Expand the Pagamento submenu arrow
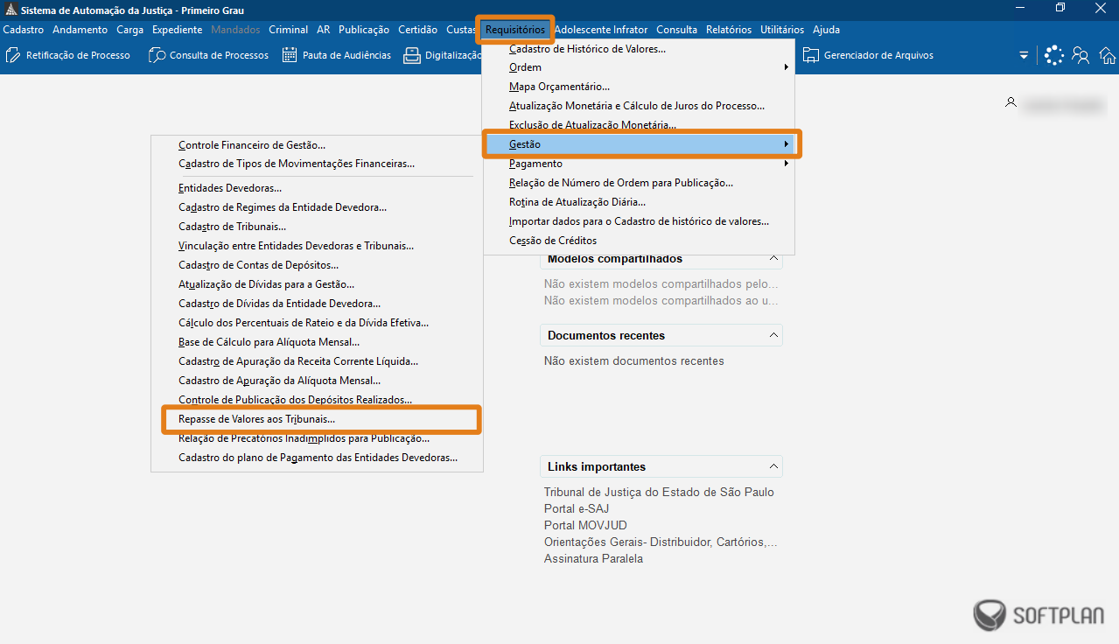 tap(786, 164)
